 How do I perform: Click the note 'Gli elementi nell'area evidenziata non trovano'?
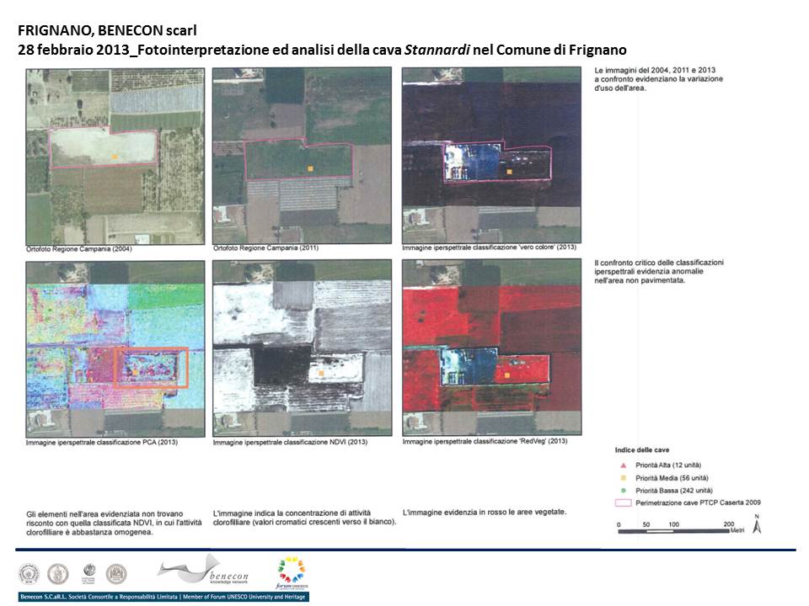pyautogui.click(x=114, y=523)
